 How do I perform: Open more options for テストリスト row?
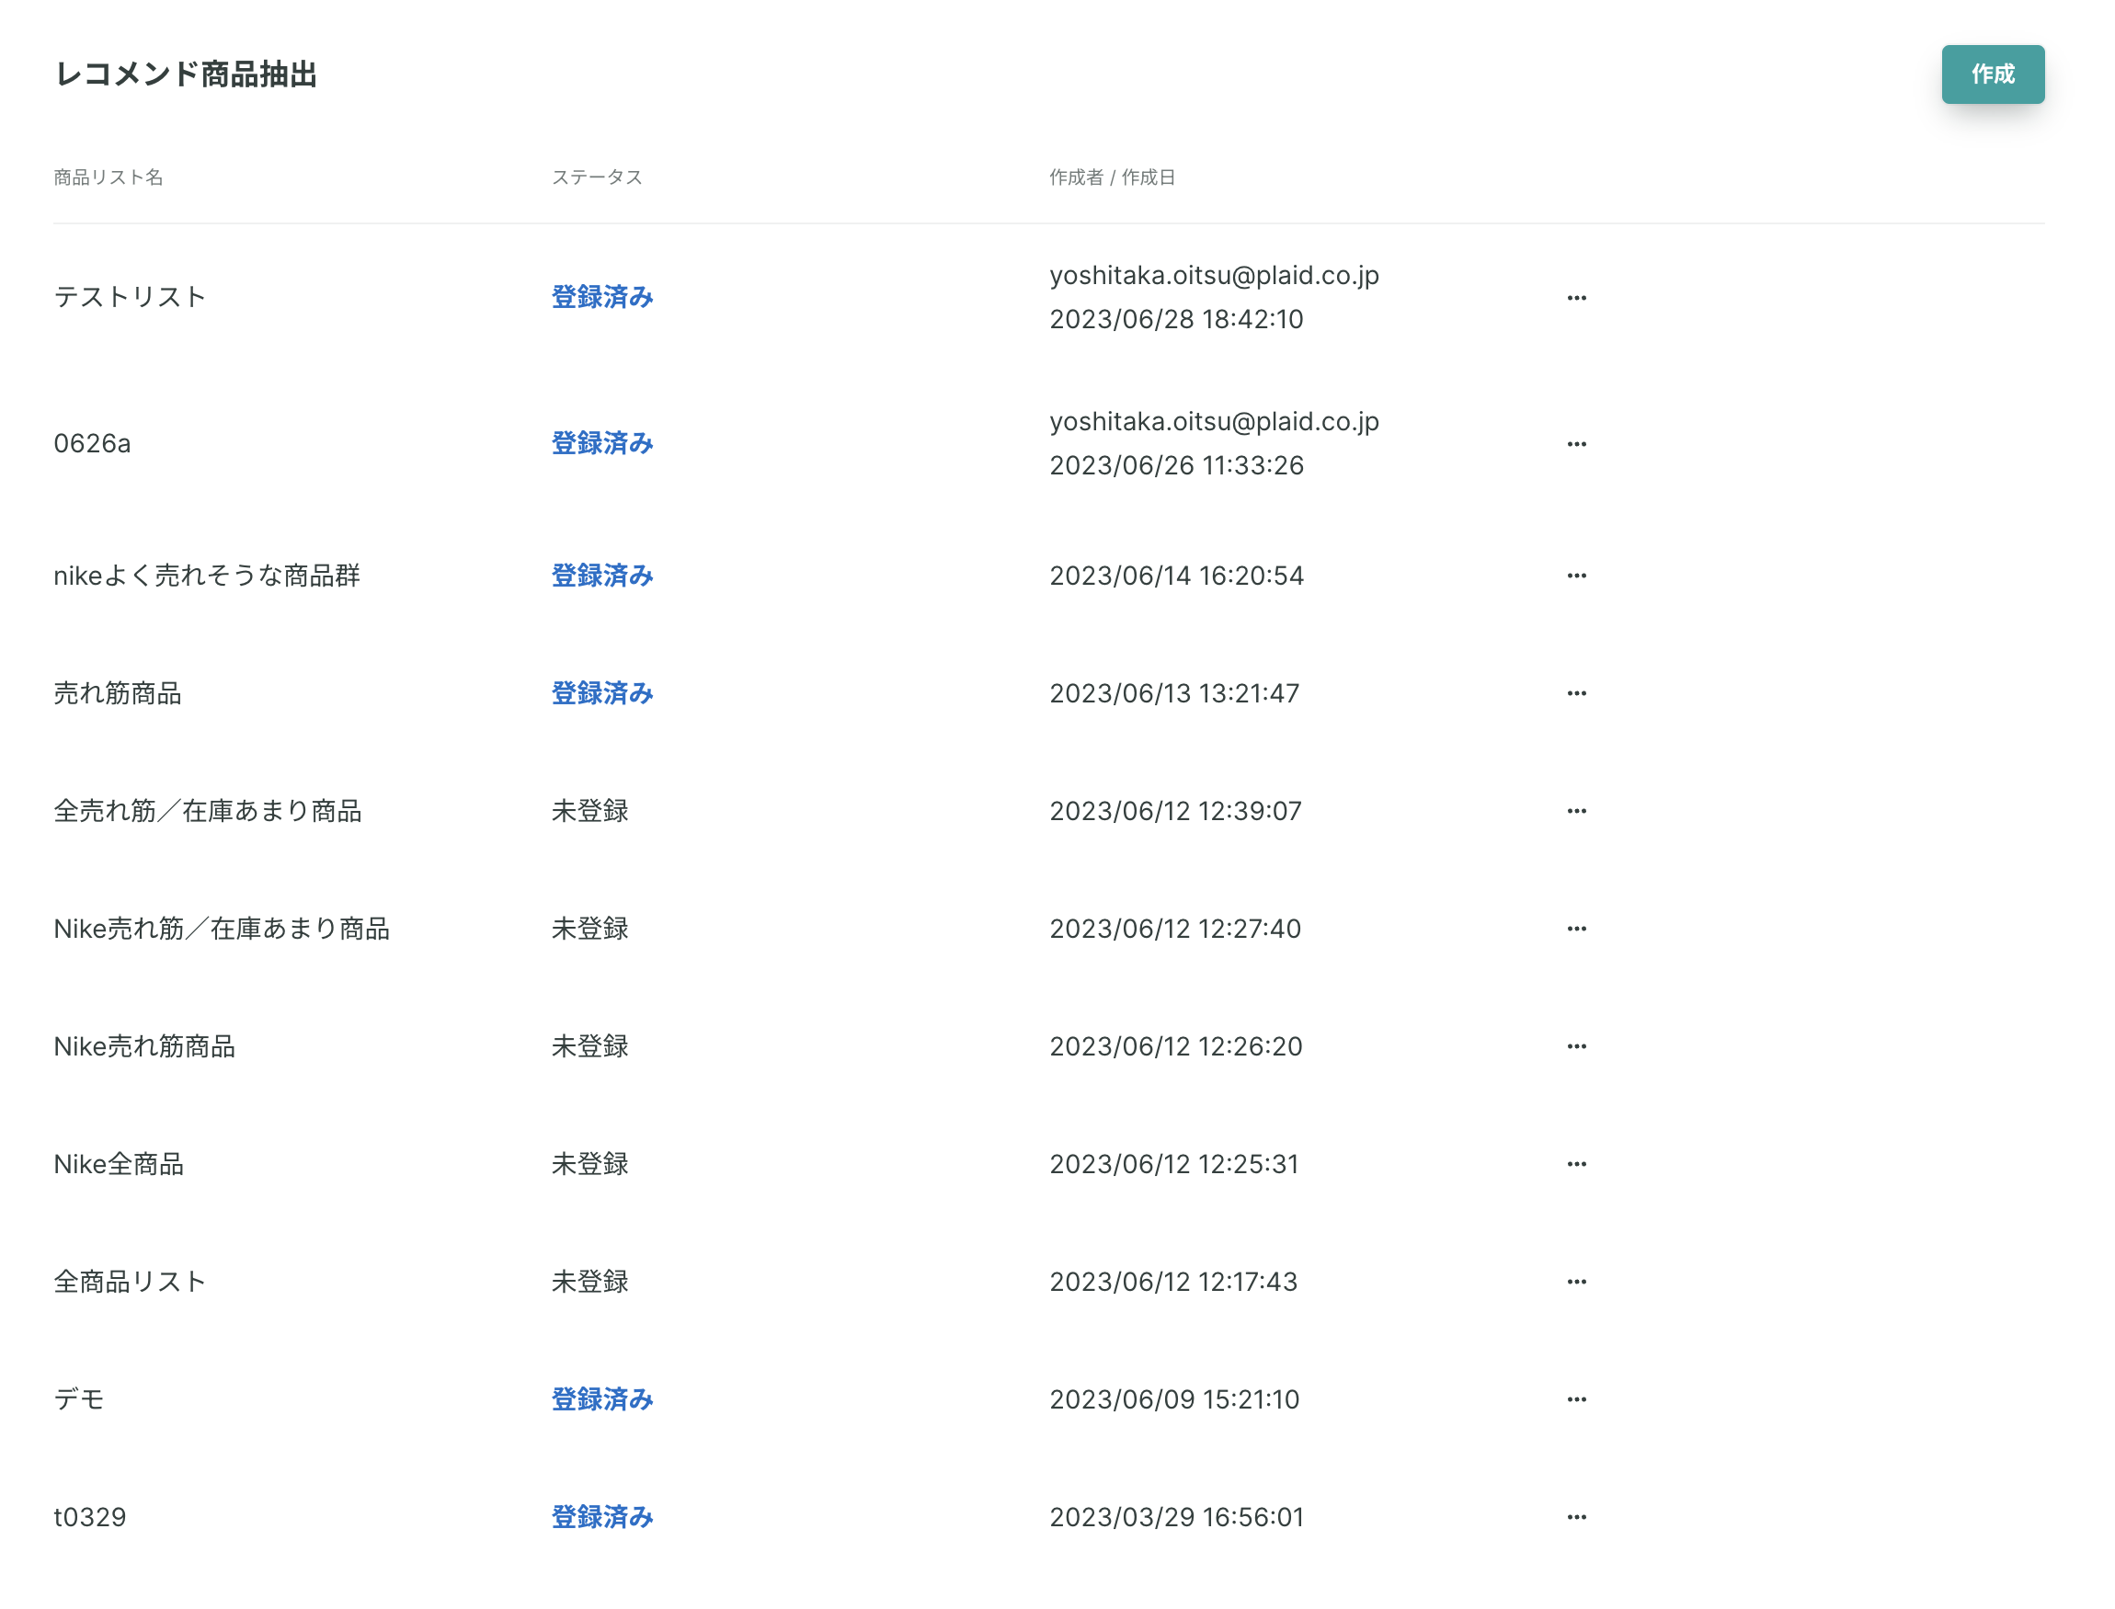[x=1576, y=298]
